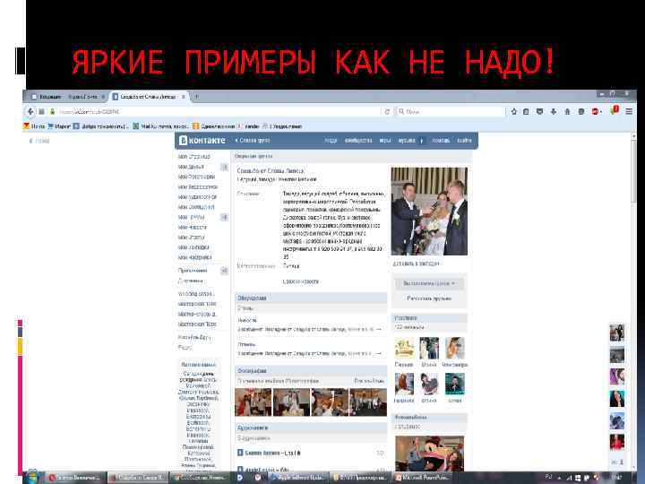Viewport: 645px width, 484px height.
Task: Open a new browser tab with plus button
Action: [196, 97]
